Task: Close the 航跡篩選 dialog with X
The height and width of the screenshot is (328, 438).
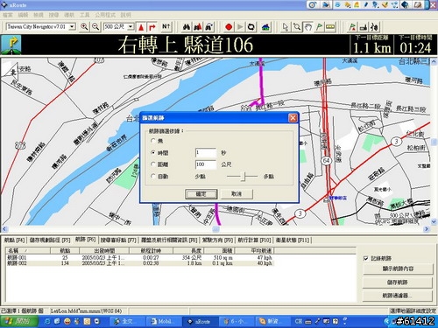Action: [x=293, y=118]
